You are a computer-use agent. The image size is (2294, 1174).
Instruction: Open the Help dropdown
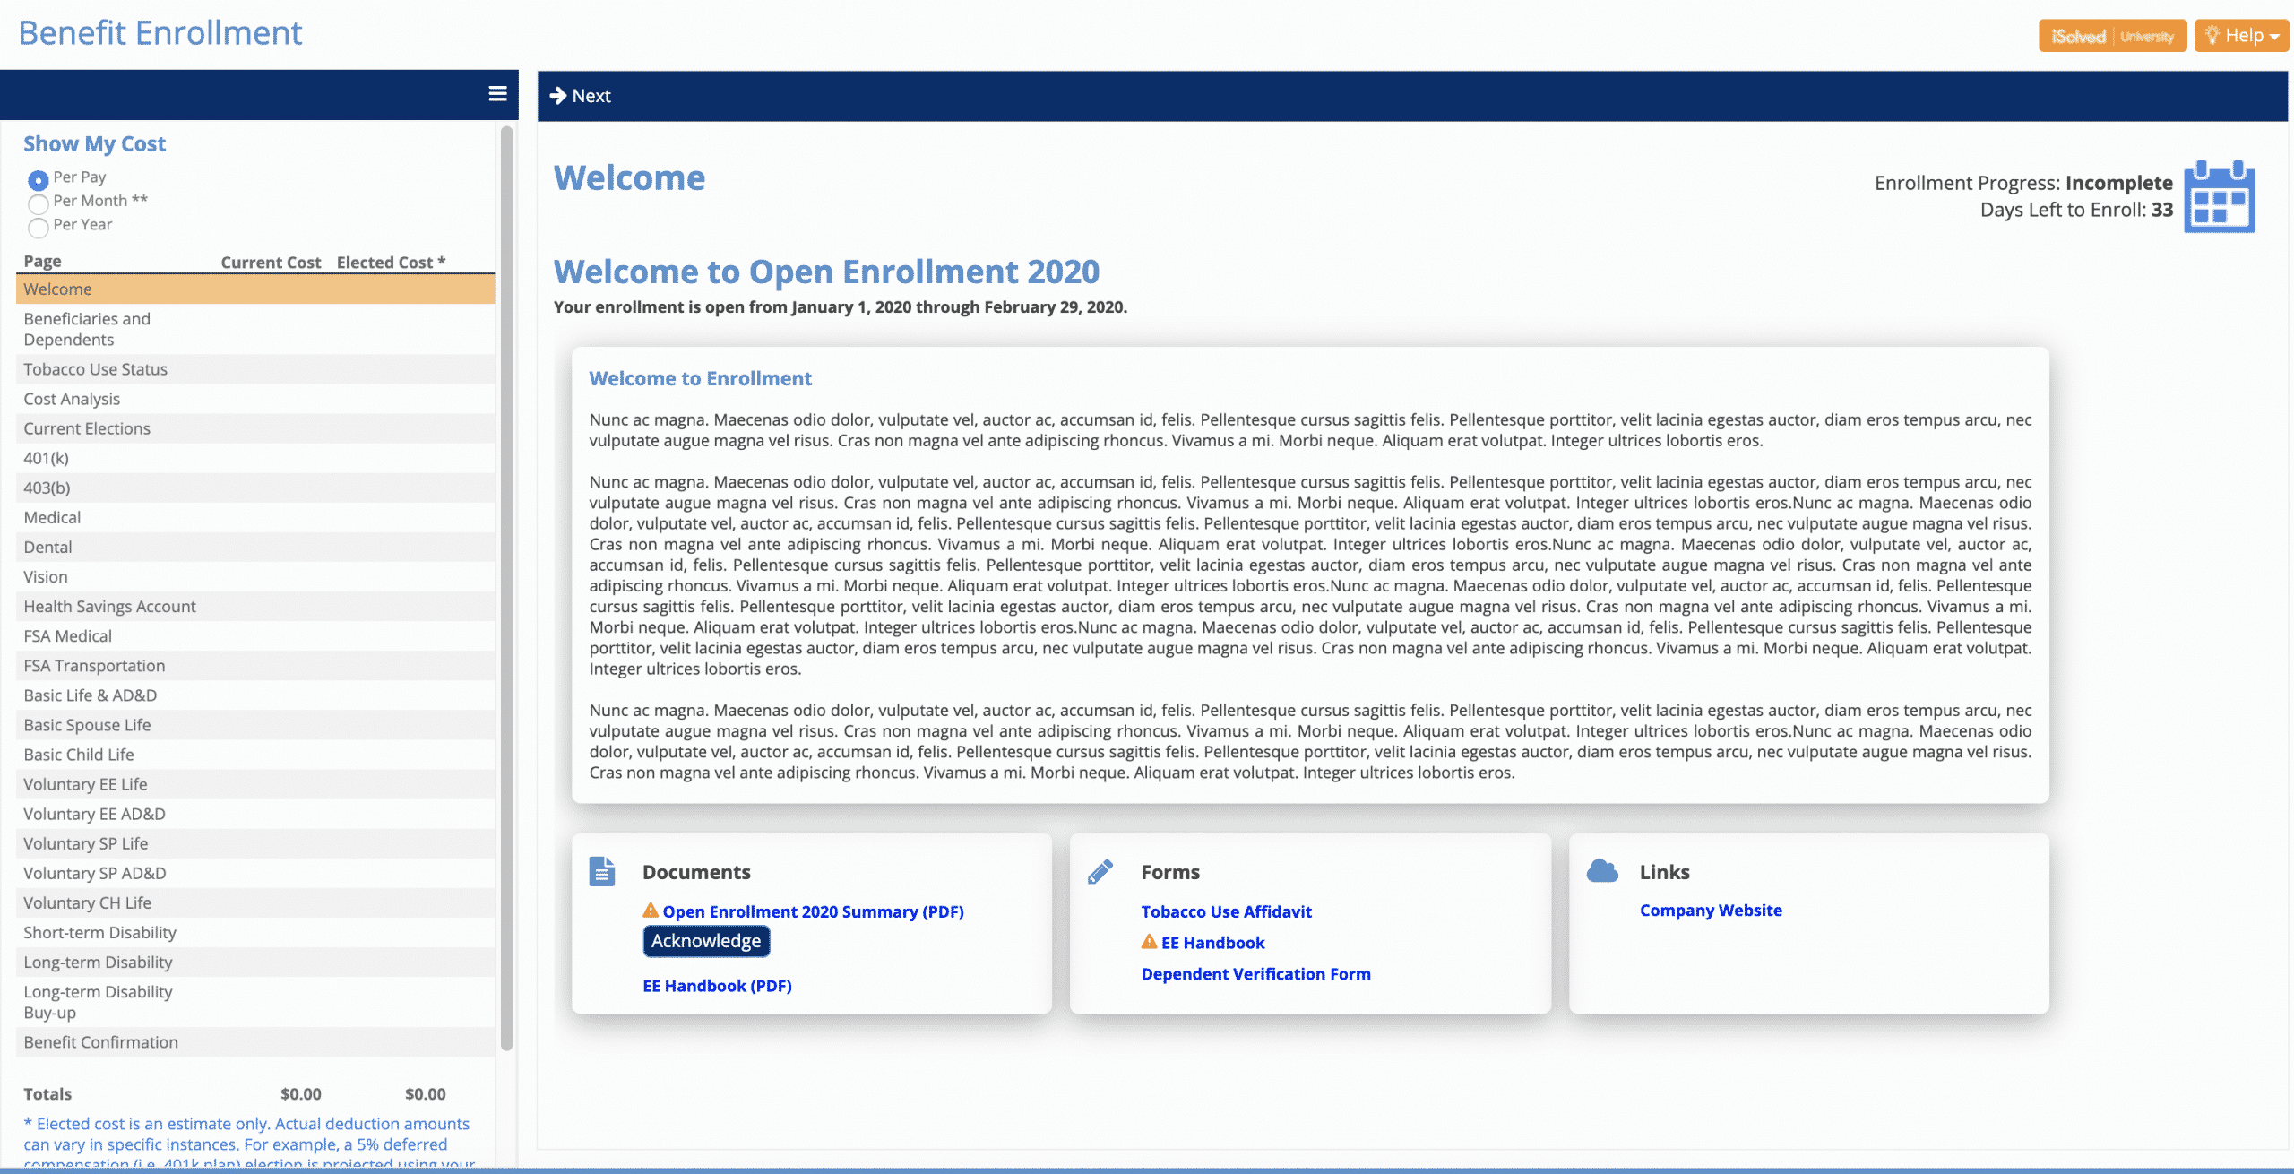point(2241,36)
